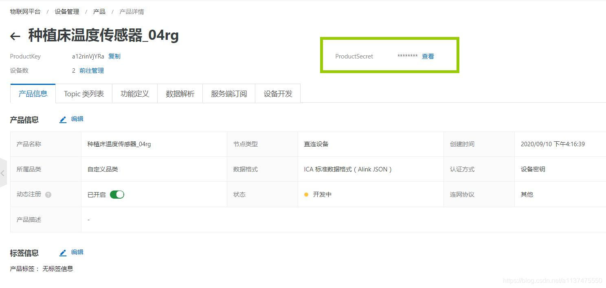
Task: Click the 产品名称 table label
Action: [29, 144]
